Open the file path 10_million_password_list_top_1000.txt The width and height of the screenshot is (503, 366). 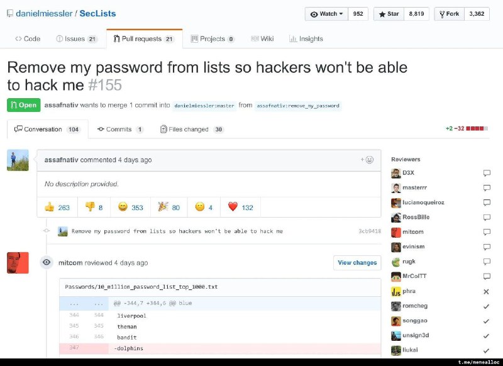141,287
